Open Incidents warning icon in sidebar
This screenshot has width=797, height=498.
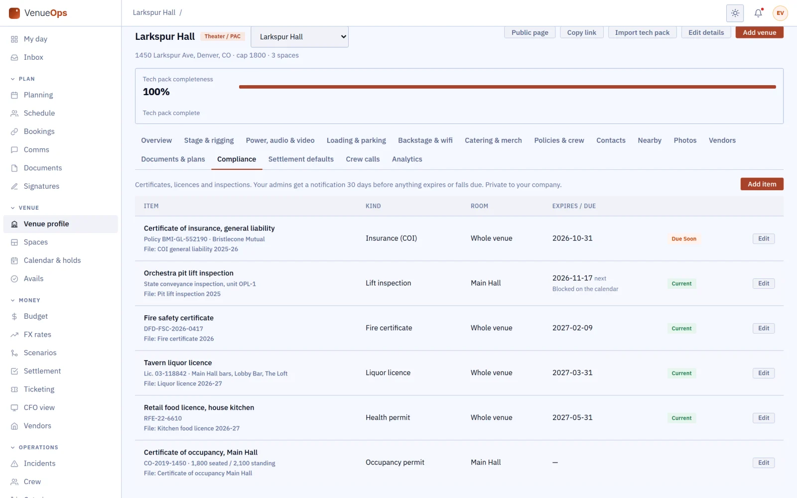14,463
